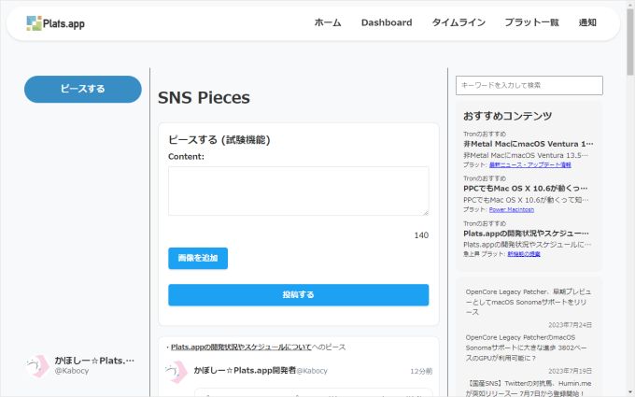Click the 140 character counter
Viewport: 635px width, 397px height.
[421, 235]
